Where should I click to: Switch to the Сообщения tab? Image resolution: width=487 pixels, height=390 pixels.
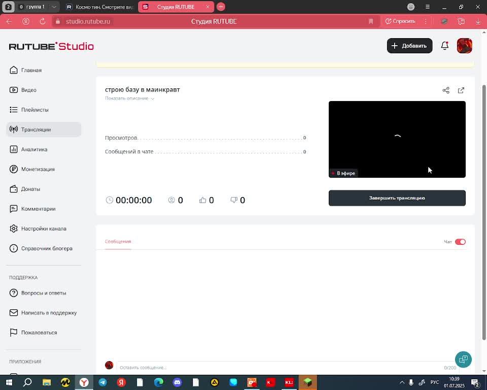pos(118,242)
